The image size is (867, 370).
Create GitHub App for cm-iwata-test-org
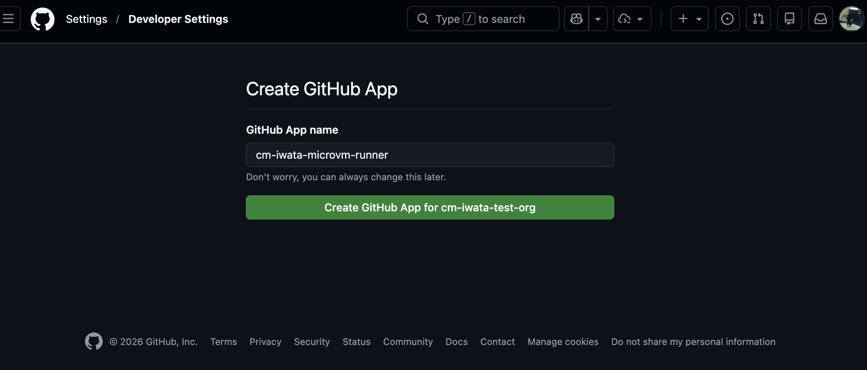pos(430,207)
